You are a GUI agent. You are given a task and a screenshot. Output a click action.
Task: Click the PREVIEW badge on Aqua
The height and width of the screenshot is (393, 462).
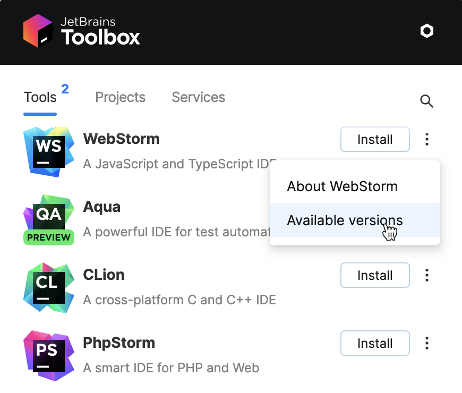48,237
